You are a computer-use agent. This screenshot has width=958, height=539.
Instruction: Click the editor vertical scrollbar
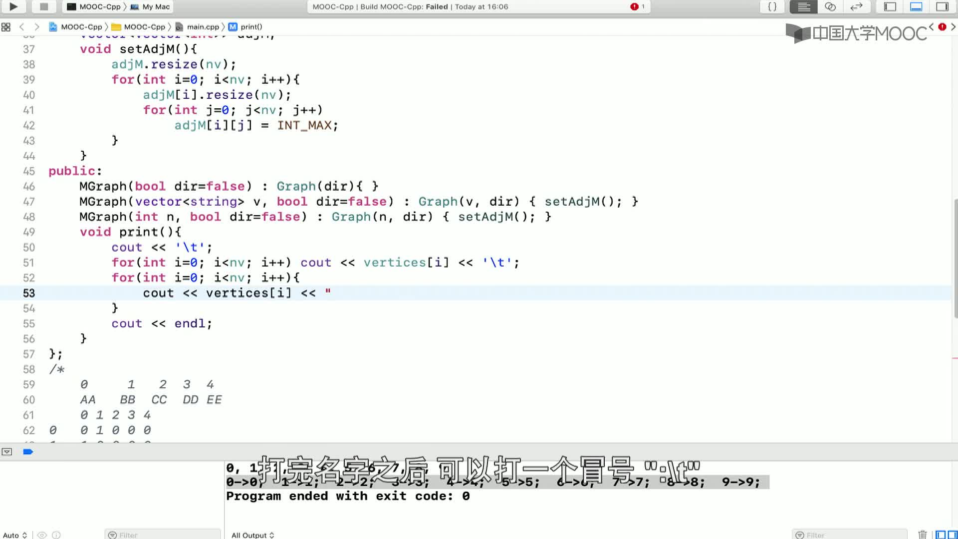coord(956,258)
